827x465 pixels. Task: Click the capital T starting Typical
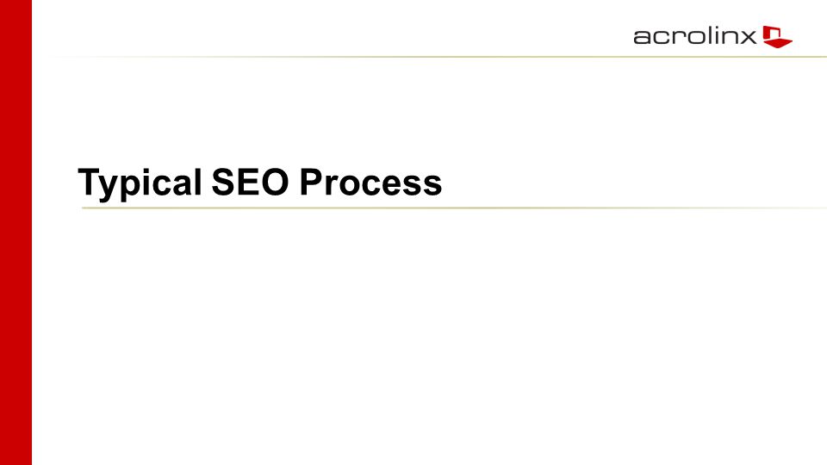[x=89, y=182]
